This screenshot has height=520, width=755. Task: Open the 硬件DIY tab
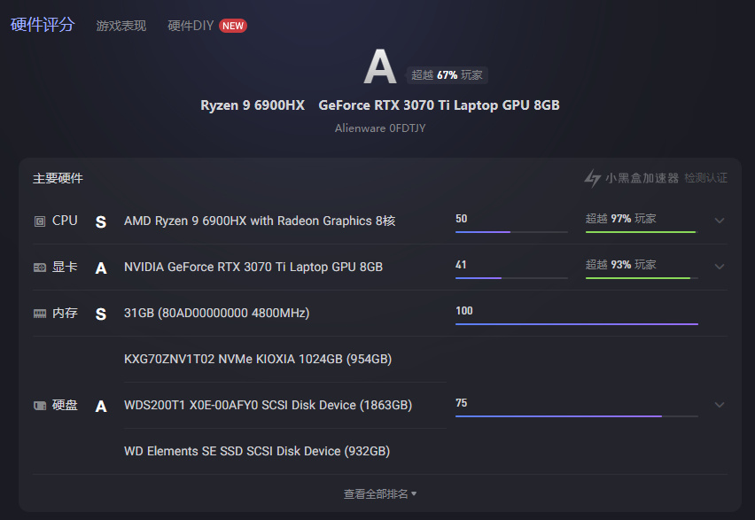(x=191, y=26)
